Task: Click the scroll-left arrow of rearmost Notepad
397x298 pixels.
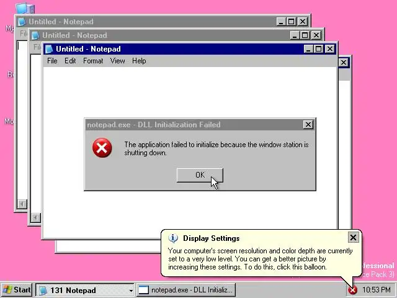Action: [22, 204]
